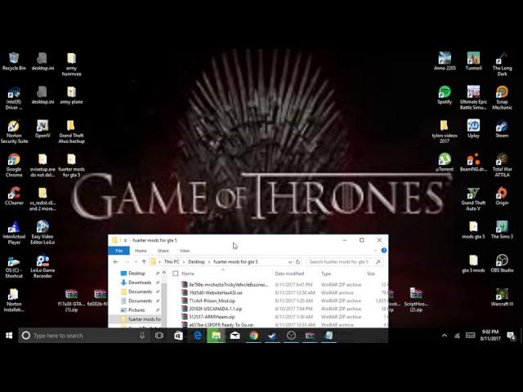Open the Recycle Bin desktop icon
Image resolution: width=523 pixels, height=392 pixels.
[14, 61]
